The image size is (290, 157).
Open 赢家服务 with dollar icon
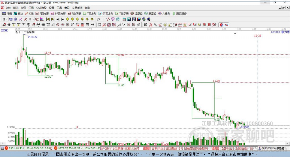click(180, 14)
